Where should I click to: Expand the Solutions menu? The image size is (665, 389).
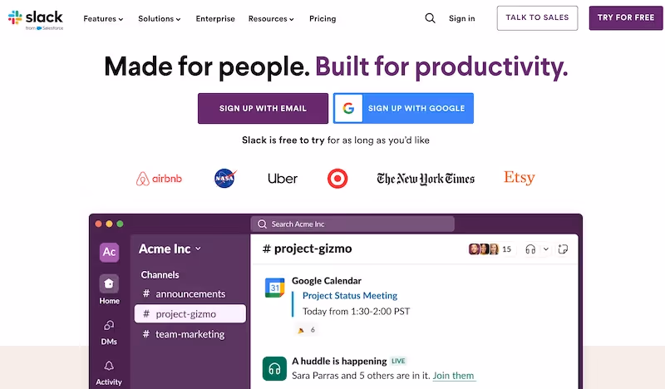(x=159, y=18)
